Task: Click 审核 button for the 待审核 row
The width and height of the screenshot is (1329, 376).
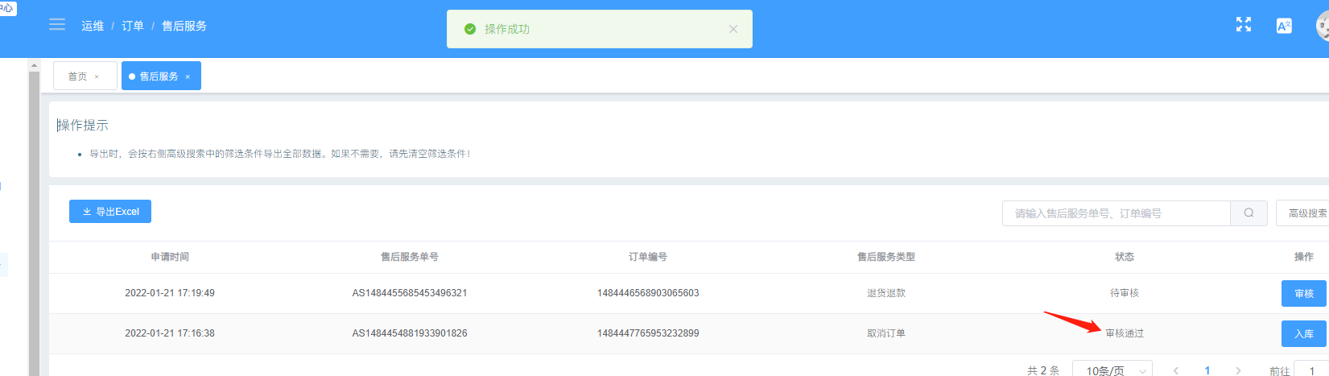Action: tap(1303, 294)
